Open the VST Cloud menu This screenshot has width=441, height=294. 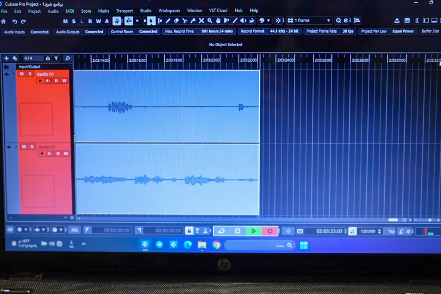pyautogui.click(x=218, y=10)
